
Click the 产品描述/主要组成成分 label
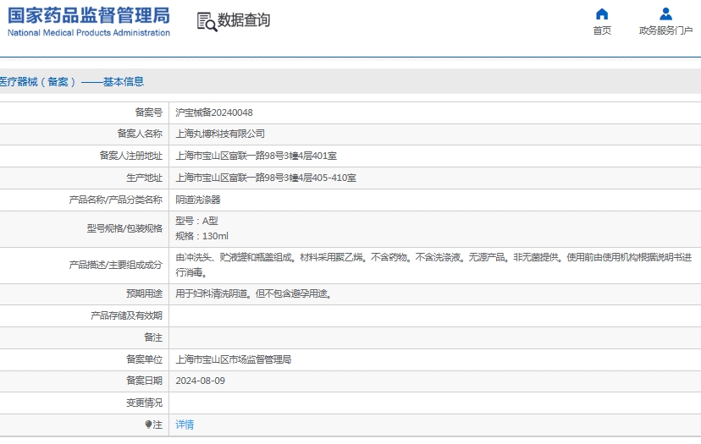click(116, 265)
